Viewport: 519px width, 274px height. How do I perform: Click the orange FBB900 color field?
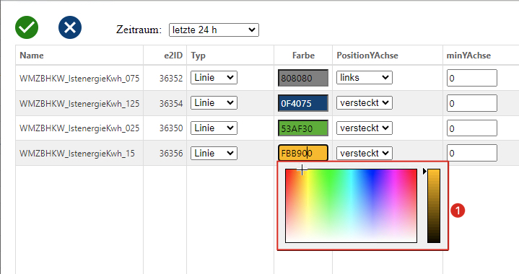tap(303, 153)
